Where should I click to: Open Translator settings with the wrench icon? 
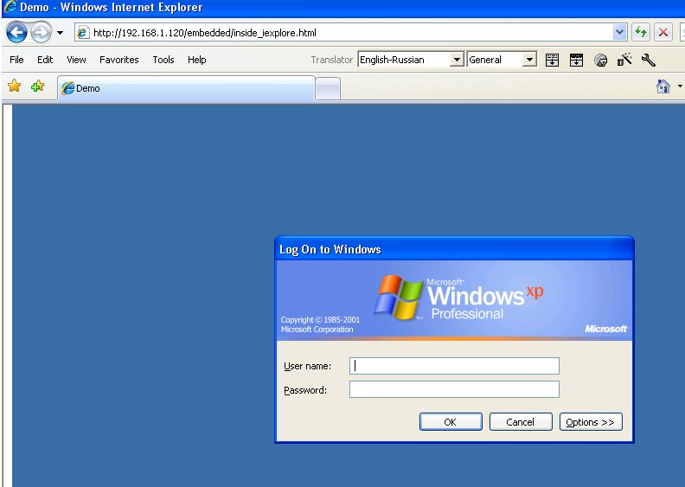click(649, 60)
